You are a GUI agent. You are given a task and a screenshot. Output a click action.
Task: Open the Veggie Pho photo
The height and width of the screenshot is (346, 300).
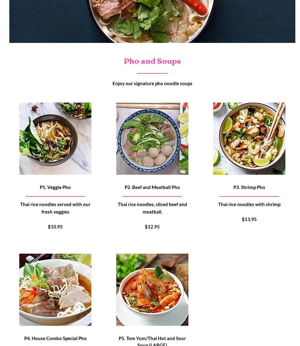coord(55,139)
